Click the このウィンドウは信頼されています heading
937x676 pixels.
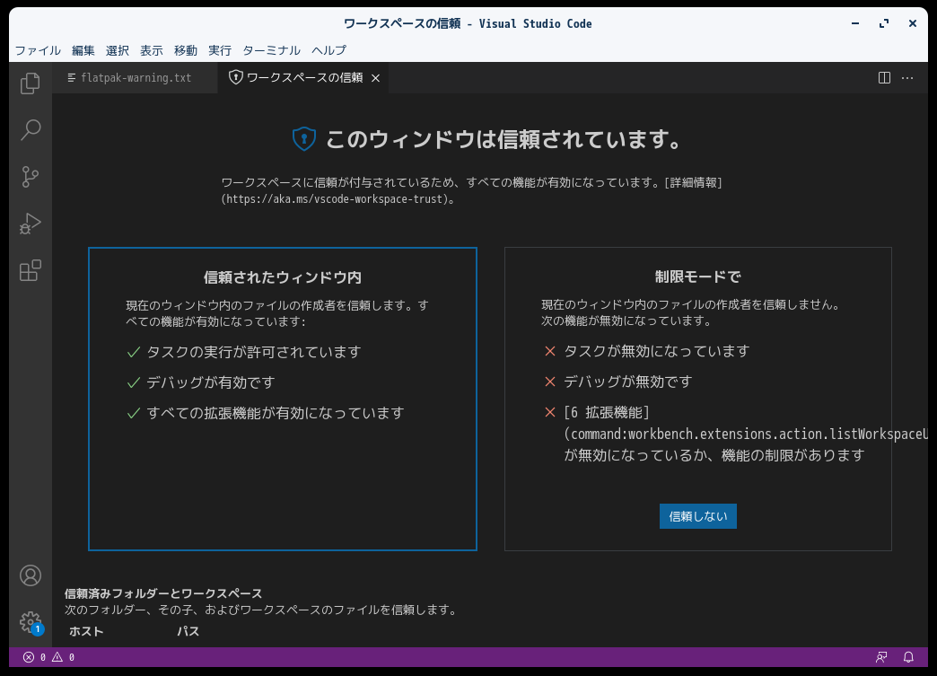504,139
